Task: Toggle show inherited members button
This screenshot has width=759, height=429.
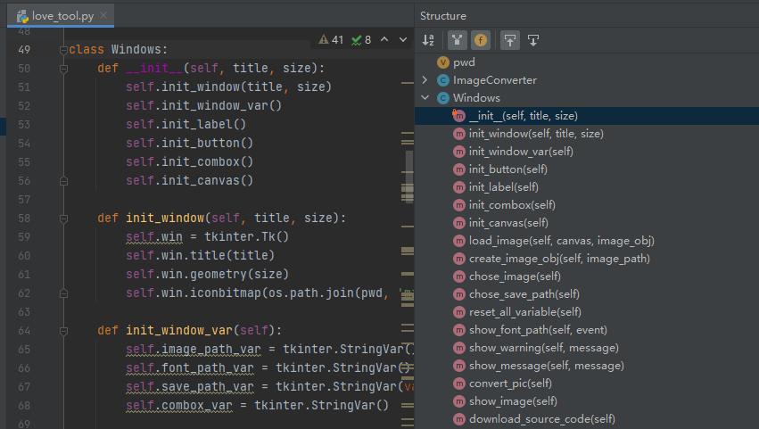Action: 457,40
